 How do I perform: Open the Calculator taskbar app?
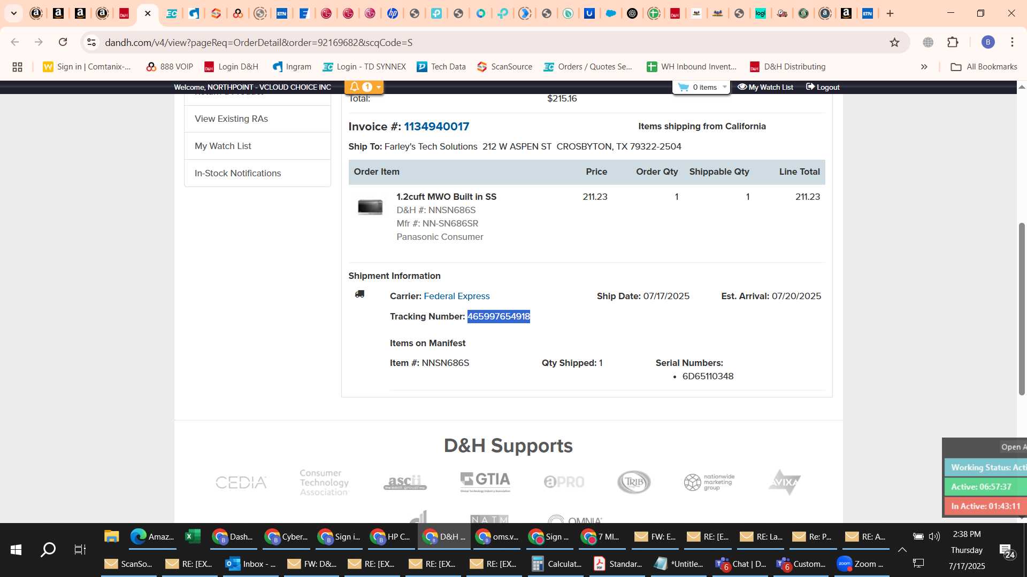point(556,564)
